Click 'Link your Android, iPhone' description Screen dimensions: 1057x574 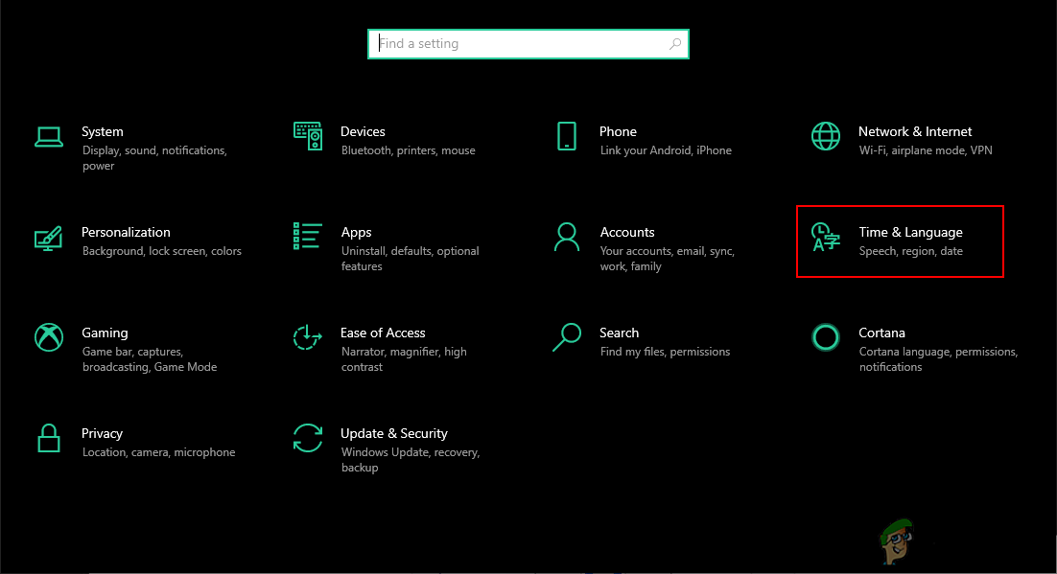pyautogui.click(x=666, y=150)
